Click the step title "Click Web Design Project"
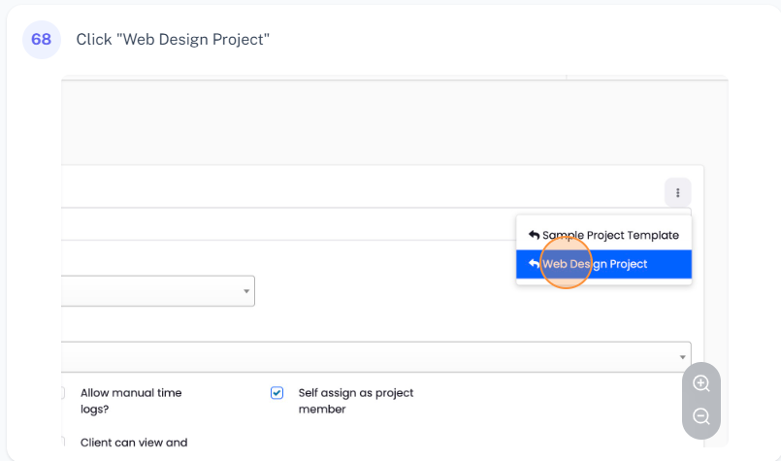 pos(173,39)
